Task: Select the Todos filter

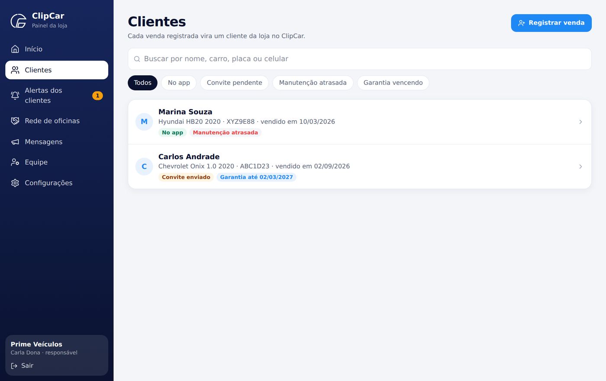Action: point(142,83)
